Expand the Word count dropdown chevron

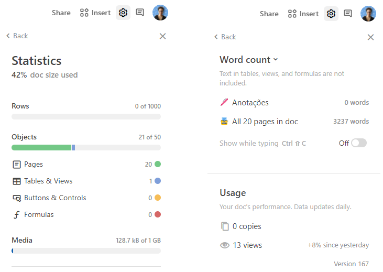[x=276, y=60]
